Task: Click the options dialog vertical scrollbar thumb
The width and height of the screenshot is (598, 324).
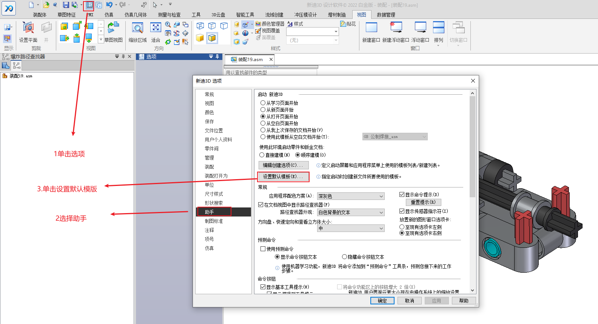Action: tap(473, 146)
